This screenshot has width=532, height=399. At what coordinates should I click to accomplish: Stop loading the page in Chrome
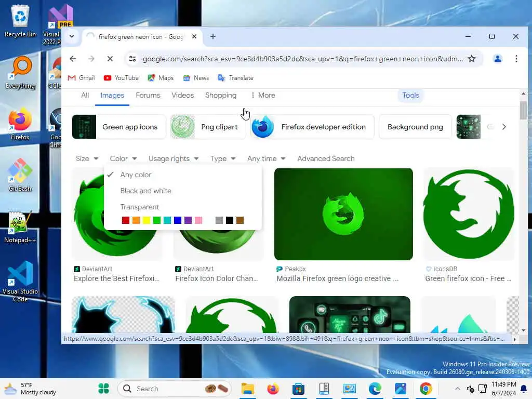click(x=110, y=59)
